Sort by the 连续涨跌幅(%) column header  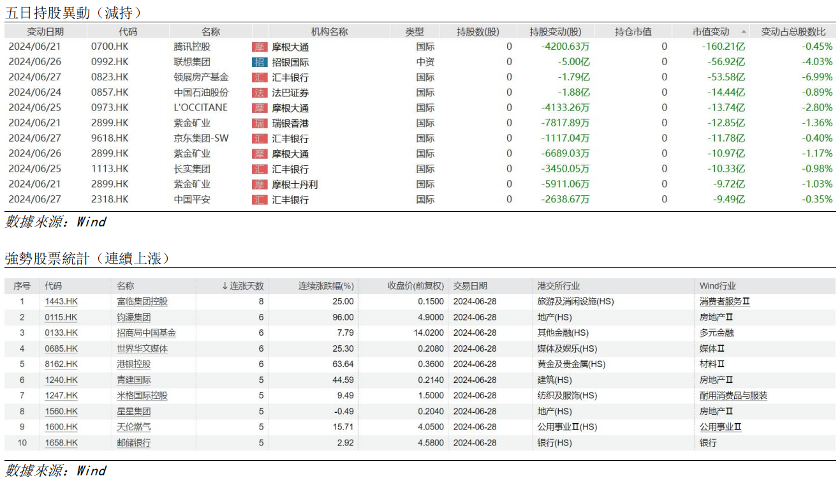click(x=327, y=286)
